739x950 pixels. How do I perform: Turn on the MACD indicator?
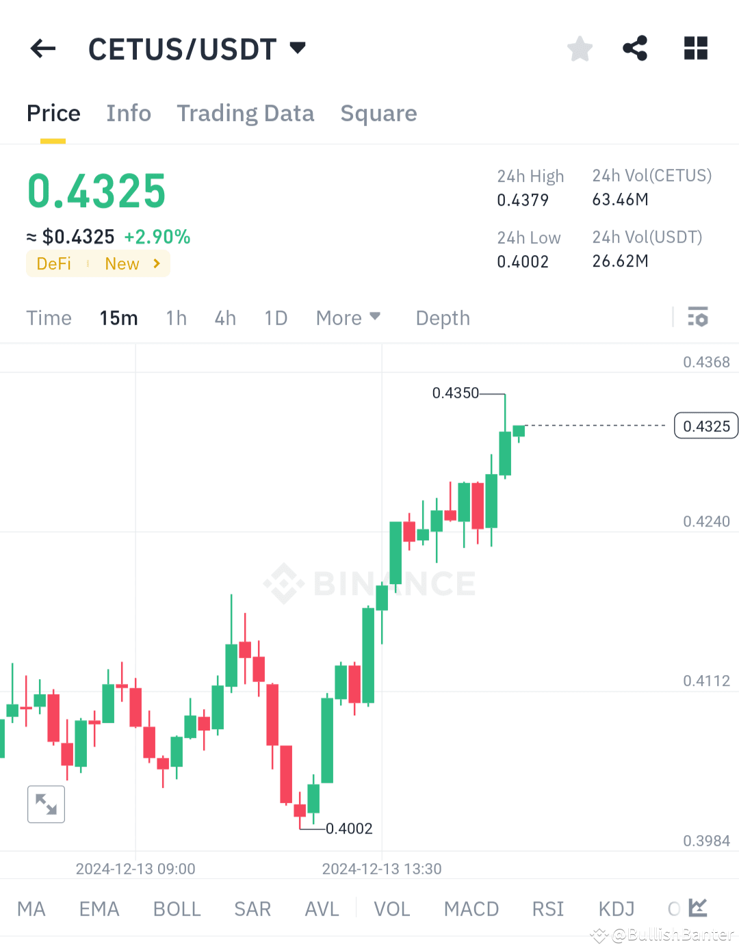click(471, 908)
